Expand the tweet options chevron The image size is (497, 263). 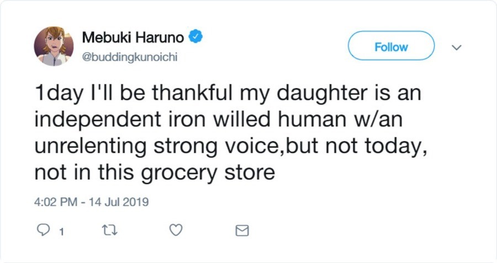click(x=456, y=48)
